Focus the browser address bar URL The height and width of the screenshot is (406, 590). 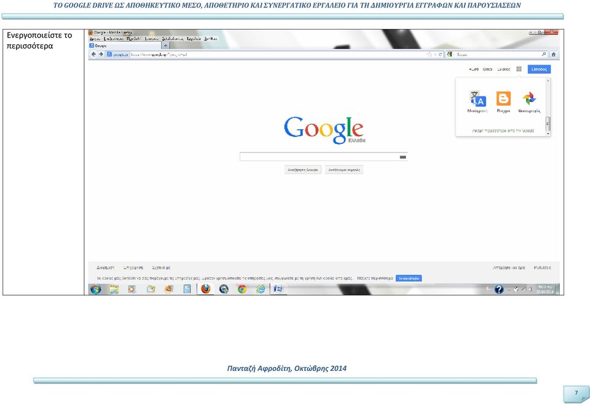pos(277,55)
